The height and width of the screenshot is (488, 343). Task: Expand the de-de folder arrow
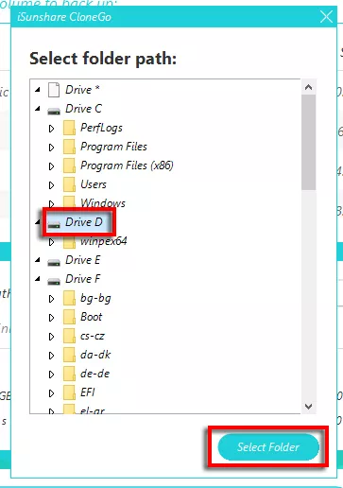51,375
